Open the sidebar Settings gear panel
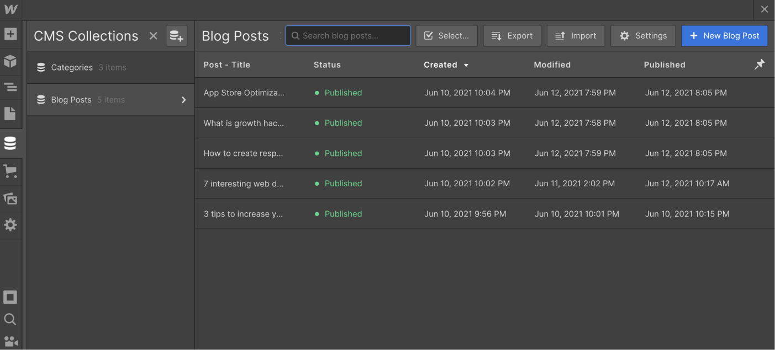Screen dimensions: 775x350 10,225
